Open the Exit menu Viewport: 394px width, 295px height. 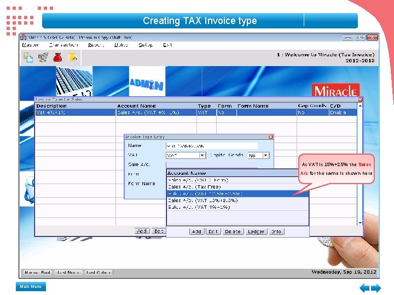(167, 45)
